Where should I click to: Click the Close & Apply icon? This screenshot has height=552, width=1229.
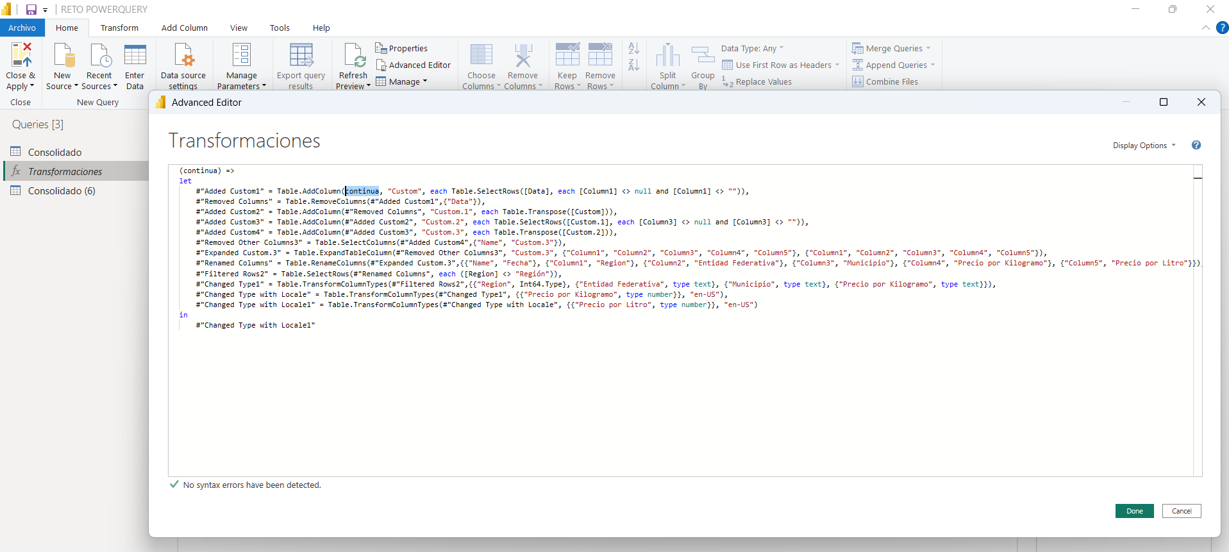click(x=21, y=56)
